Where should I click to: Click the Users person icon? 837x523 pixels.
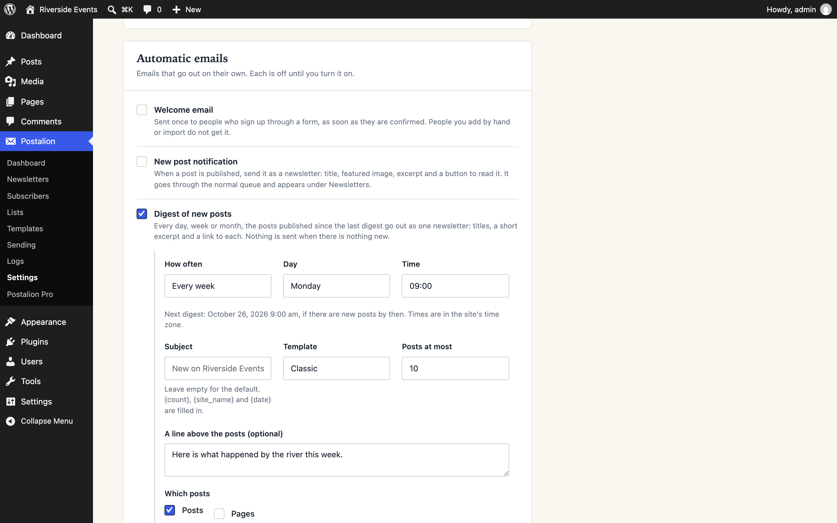point(11,361)
